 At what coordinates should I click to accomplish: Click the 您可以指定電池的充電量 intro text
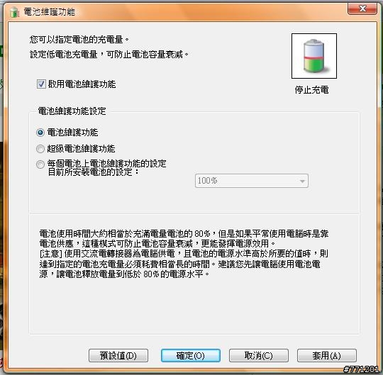79,39
